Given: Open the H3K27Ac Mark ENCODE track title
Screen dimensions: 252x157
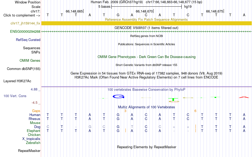Looking at the screenshot, I should (x=146, y=77).
